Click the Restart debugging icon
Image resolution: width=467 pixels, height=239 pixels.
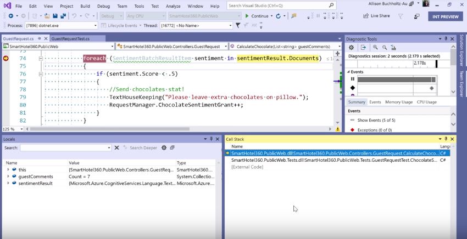pos(278,16)
